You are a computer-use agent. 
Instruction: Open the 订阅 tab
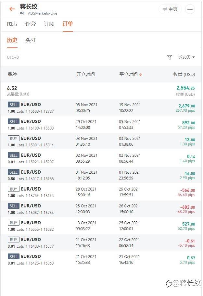click(49, 24)
